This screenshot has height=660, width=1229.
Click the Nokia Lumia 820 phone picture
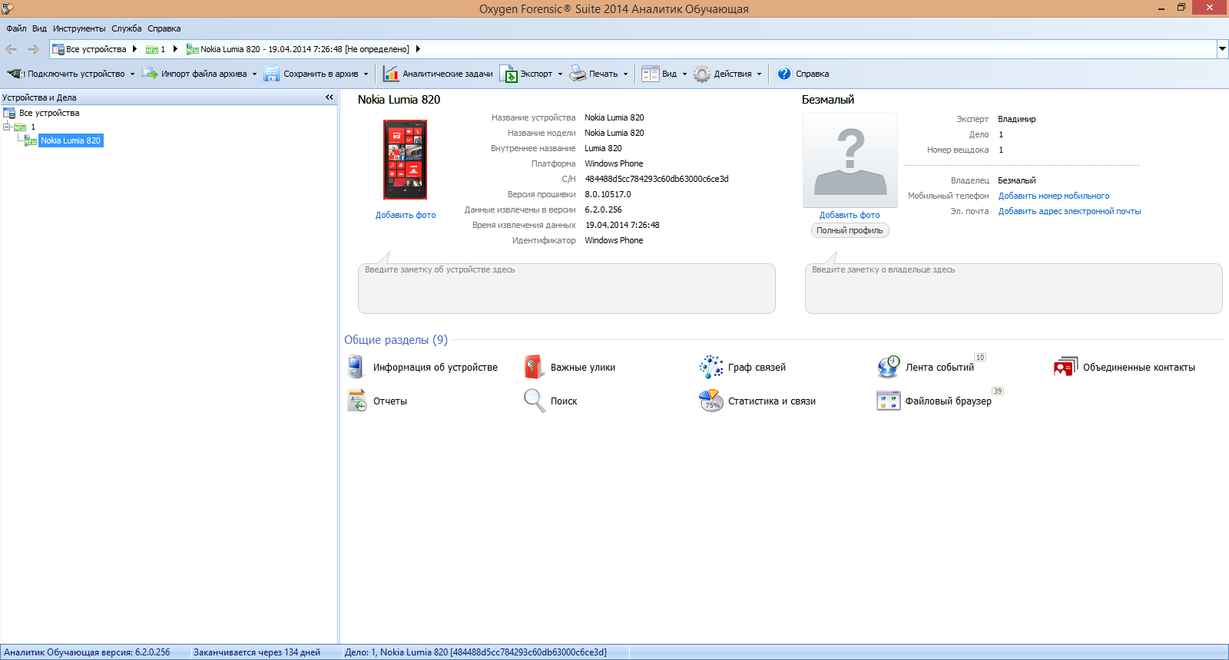click(x=405, y=160)
